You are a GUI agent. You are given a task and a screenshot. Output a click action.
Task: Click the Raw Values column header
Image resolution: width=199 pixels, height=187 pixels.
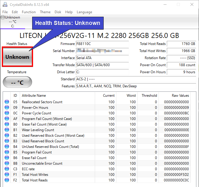[x=180, y=96]
